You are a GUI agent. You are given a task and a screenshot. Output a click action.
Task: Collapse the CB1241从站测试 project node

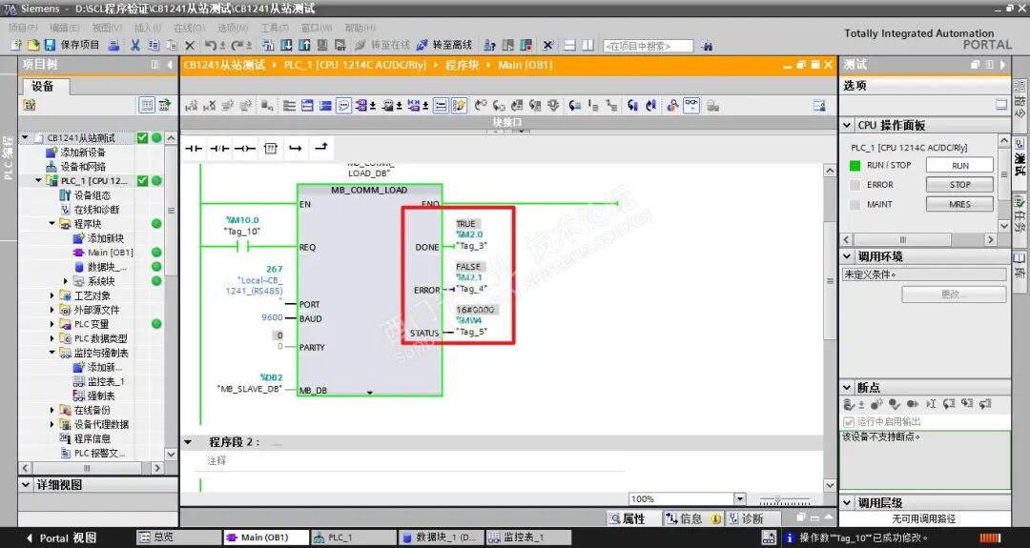click(x=26, y=138)
